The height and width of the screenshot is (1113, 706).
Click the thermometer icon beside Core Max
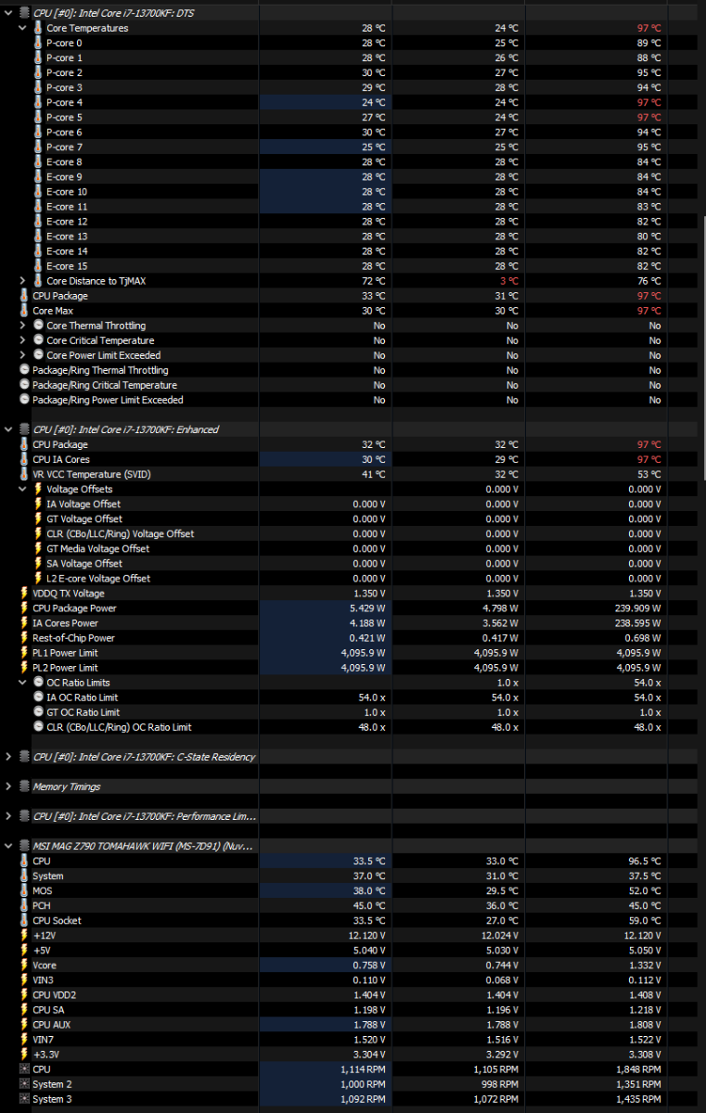click(x=24, y=311)
